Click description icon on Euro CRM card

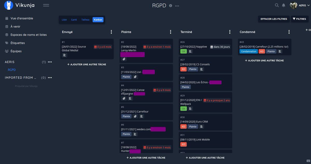pyautogui.click(x=202, y=126)
